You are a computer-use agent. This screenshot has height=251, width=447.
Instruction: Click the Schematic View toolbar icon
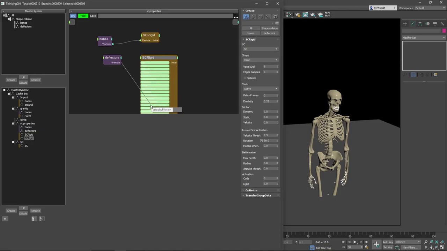click(290, 15)
